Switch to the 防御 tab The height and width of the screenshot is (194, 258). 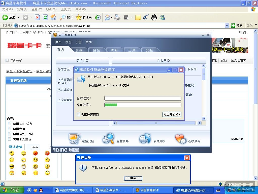point(114,50)
